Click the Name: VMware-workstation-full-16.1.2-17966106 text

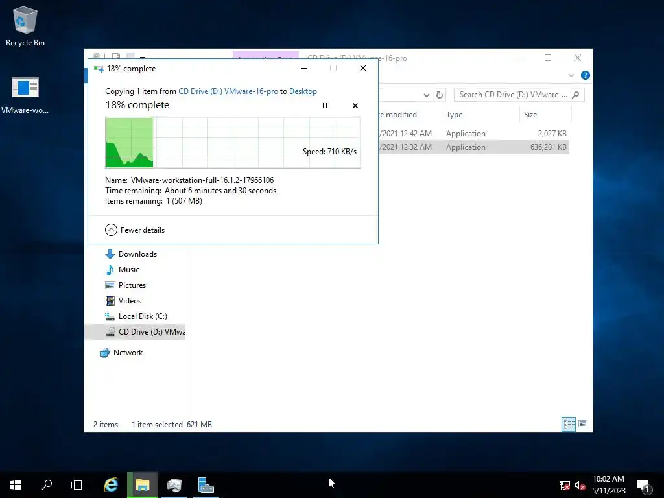[189, 180]
